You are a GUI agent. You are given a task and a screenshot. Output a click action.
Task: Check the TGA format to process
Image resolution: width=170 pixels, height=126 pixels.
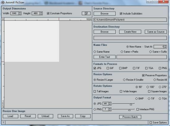[146, 68]
